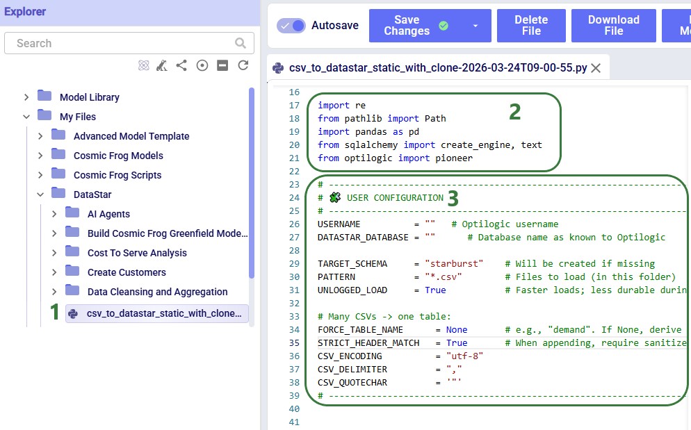Click the Explorer panel heading

coord(25,11)
